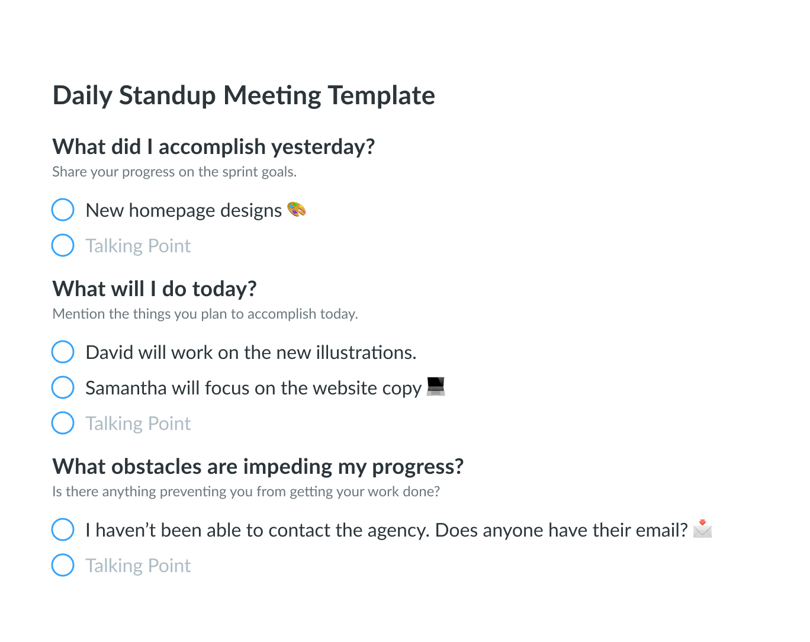This screenshot has height=642, width=810.
Task: Tick the circle beside David's illustrations task
Action: click(x=63, y=352)
